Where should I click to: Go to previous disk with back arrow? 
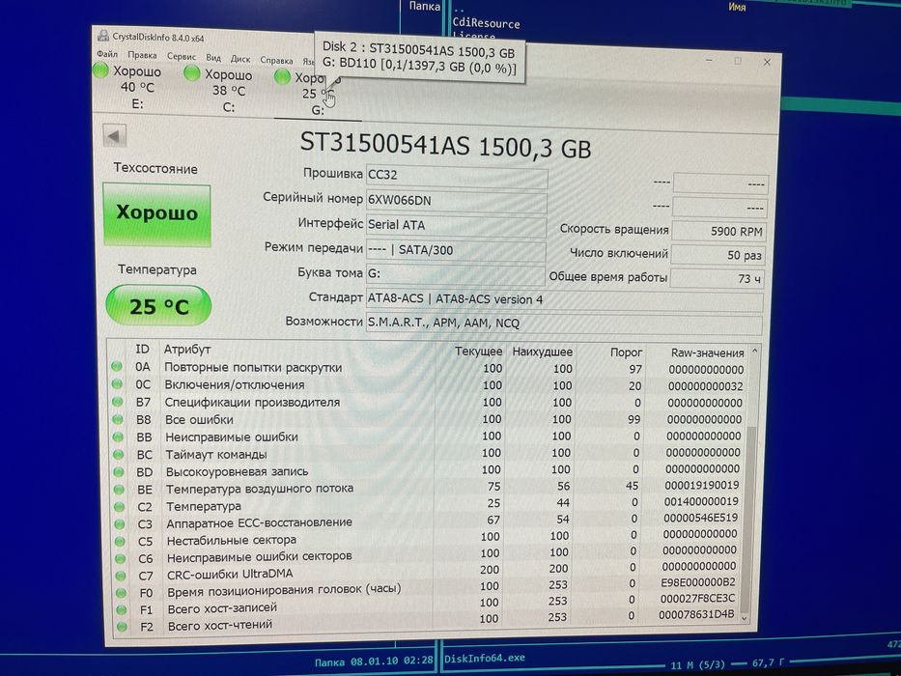tap(114, 136)
